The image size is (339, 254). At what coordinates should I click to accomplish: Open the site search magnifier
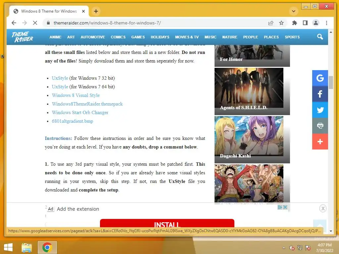(320, 37)
